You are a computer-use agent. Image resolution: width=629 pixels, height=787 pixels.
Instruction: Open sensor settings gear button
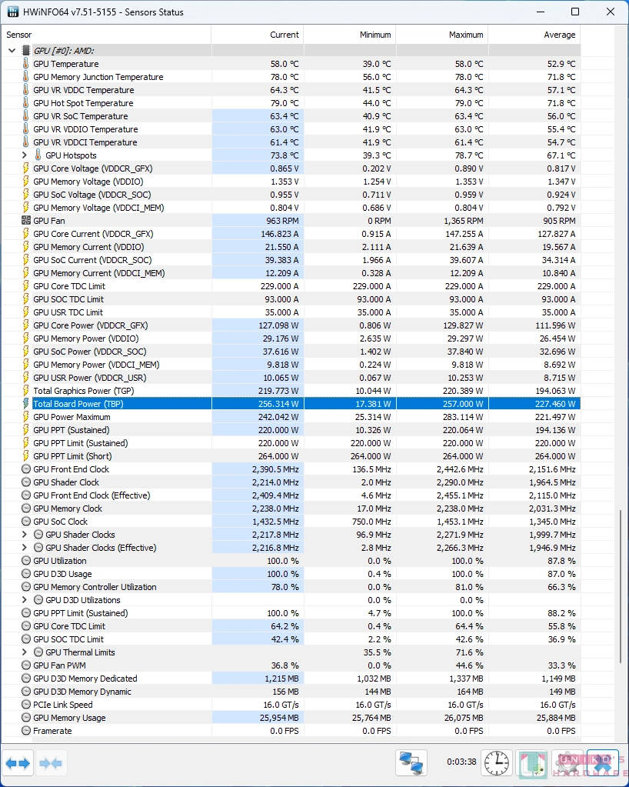pos(567,763)
